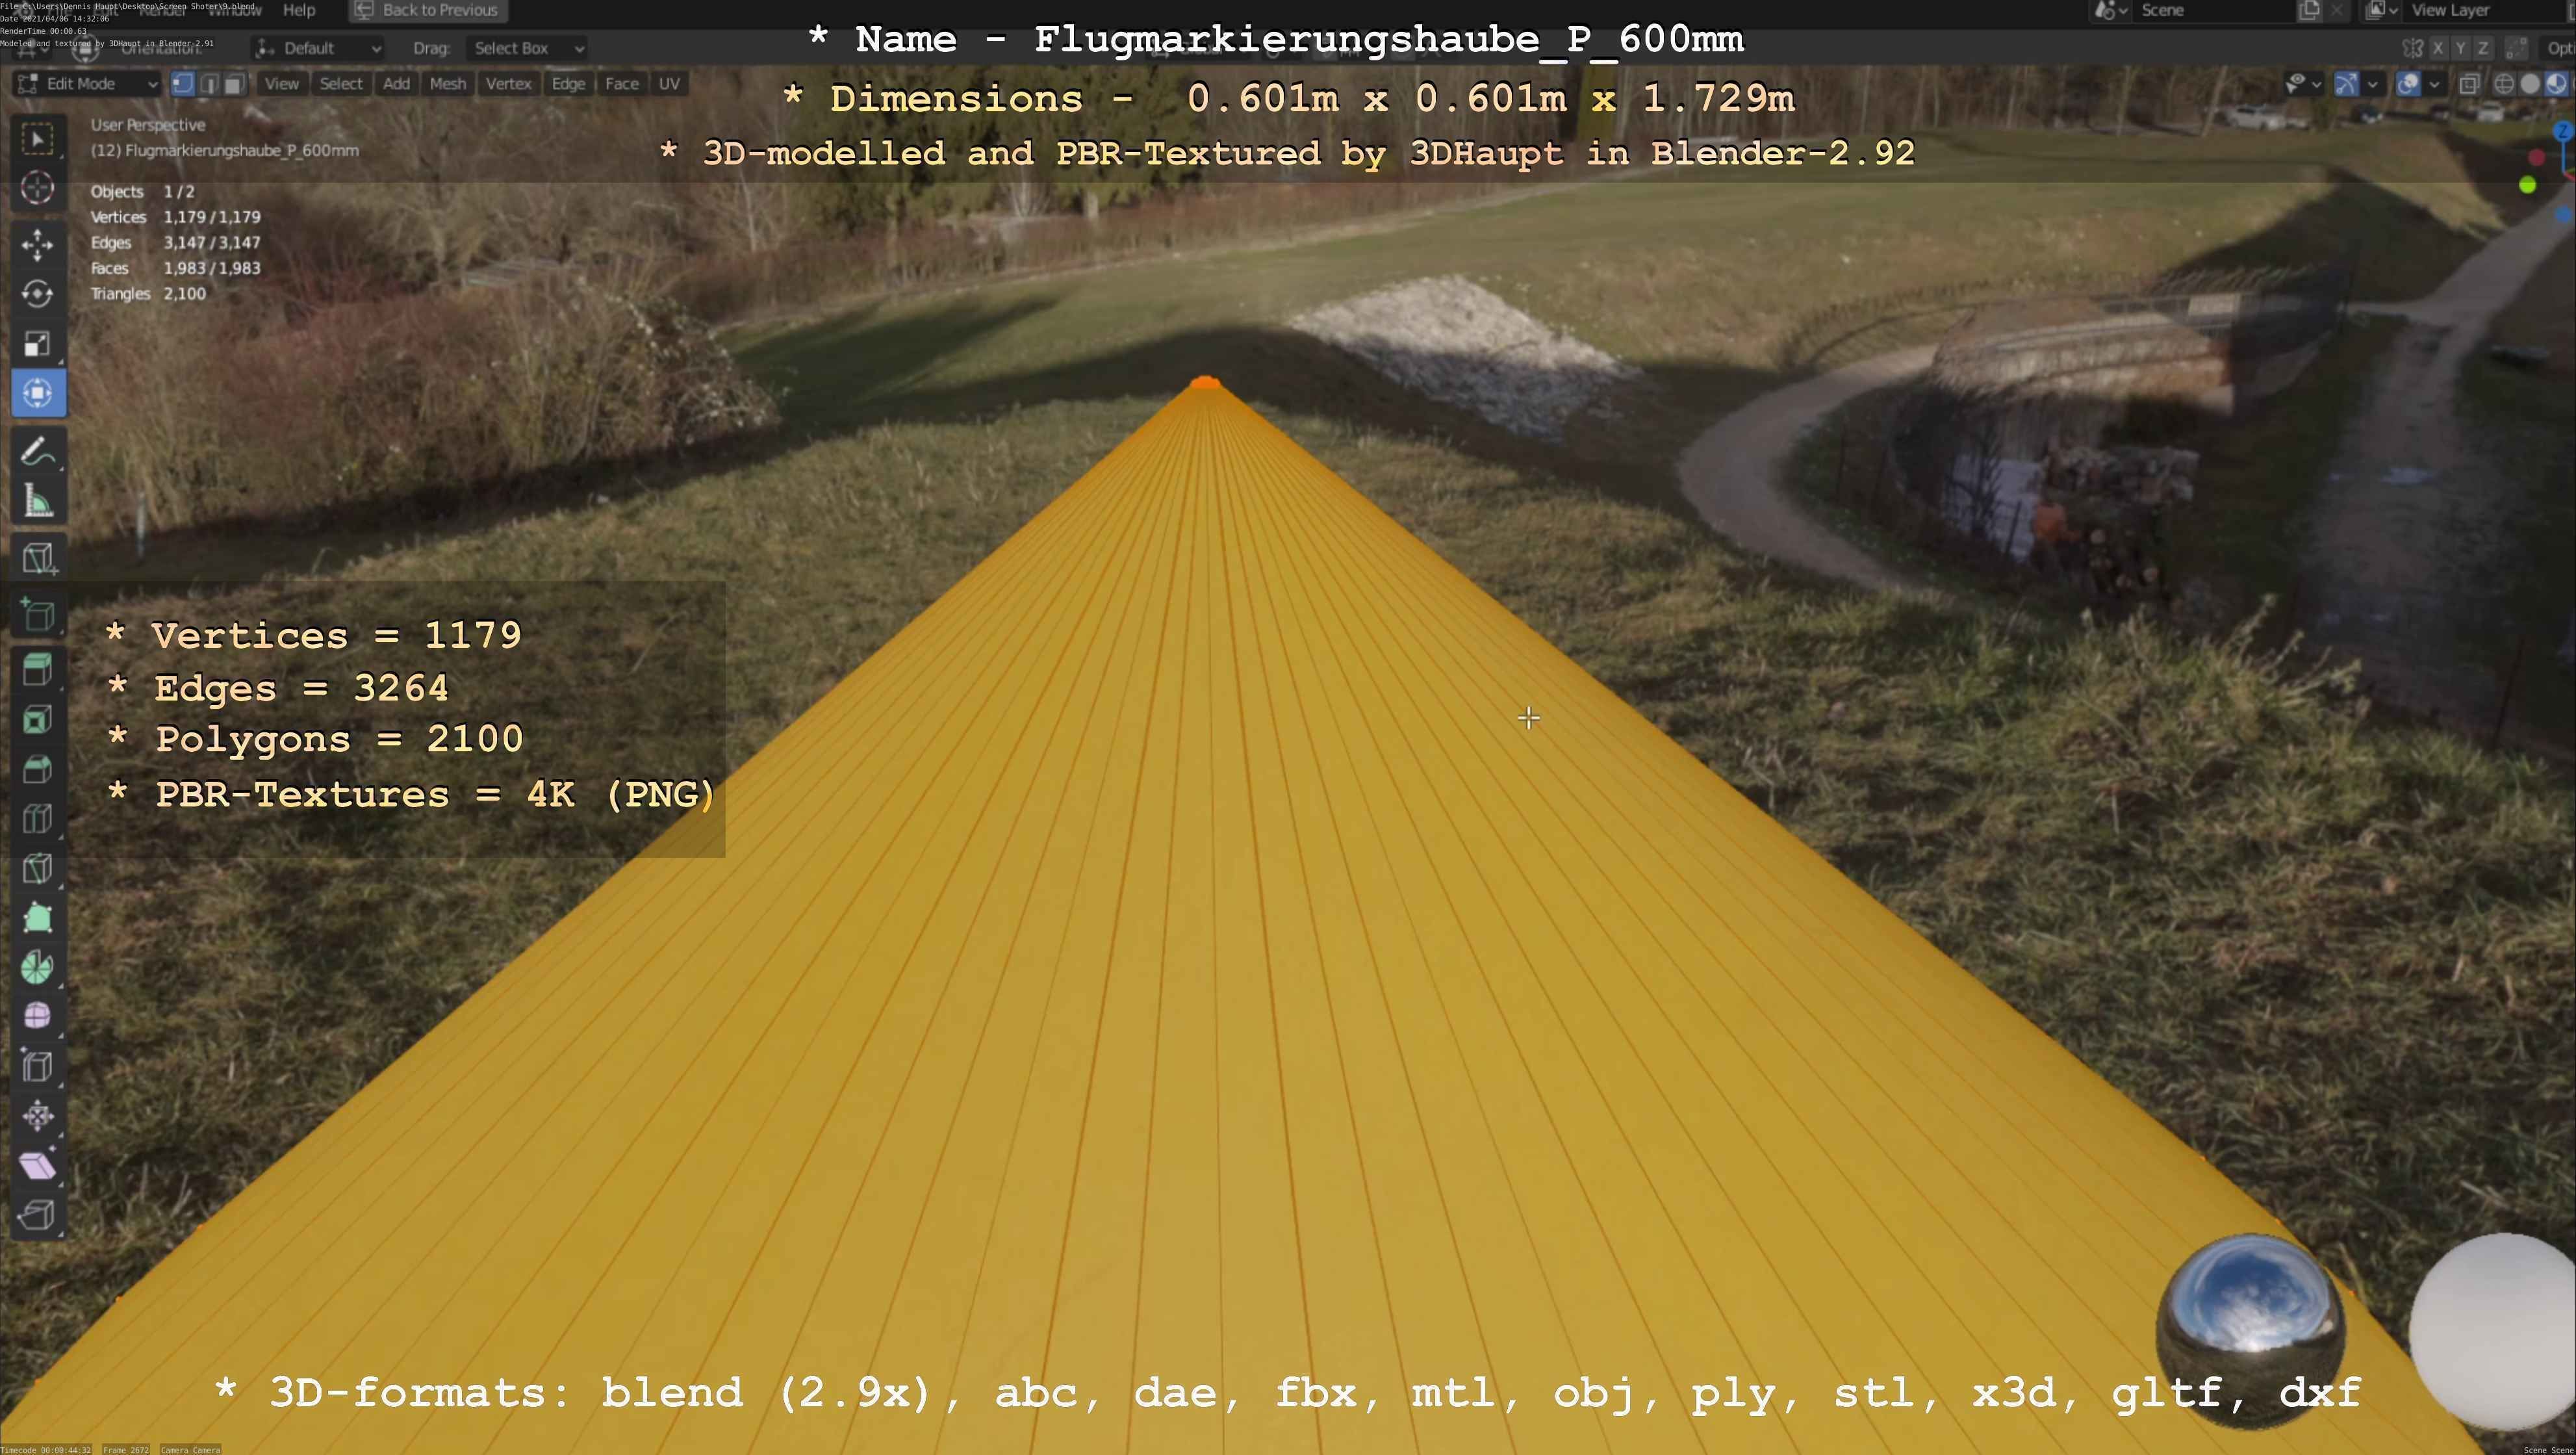Toggle X-Ray mode

[2469, 84]
